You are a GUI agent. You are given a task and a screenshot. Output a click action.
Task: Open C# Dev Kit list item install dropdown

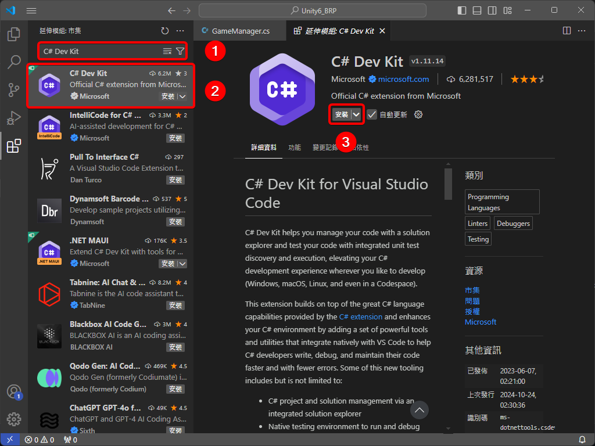coord(182,96)
